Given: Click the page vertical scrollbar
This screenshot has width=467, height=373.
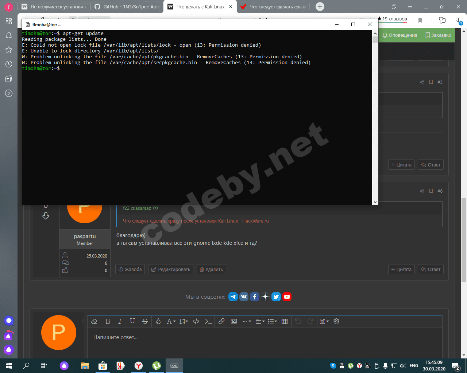Looking at the screenshot, I should click(464, 240).
